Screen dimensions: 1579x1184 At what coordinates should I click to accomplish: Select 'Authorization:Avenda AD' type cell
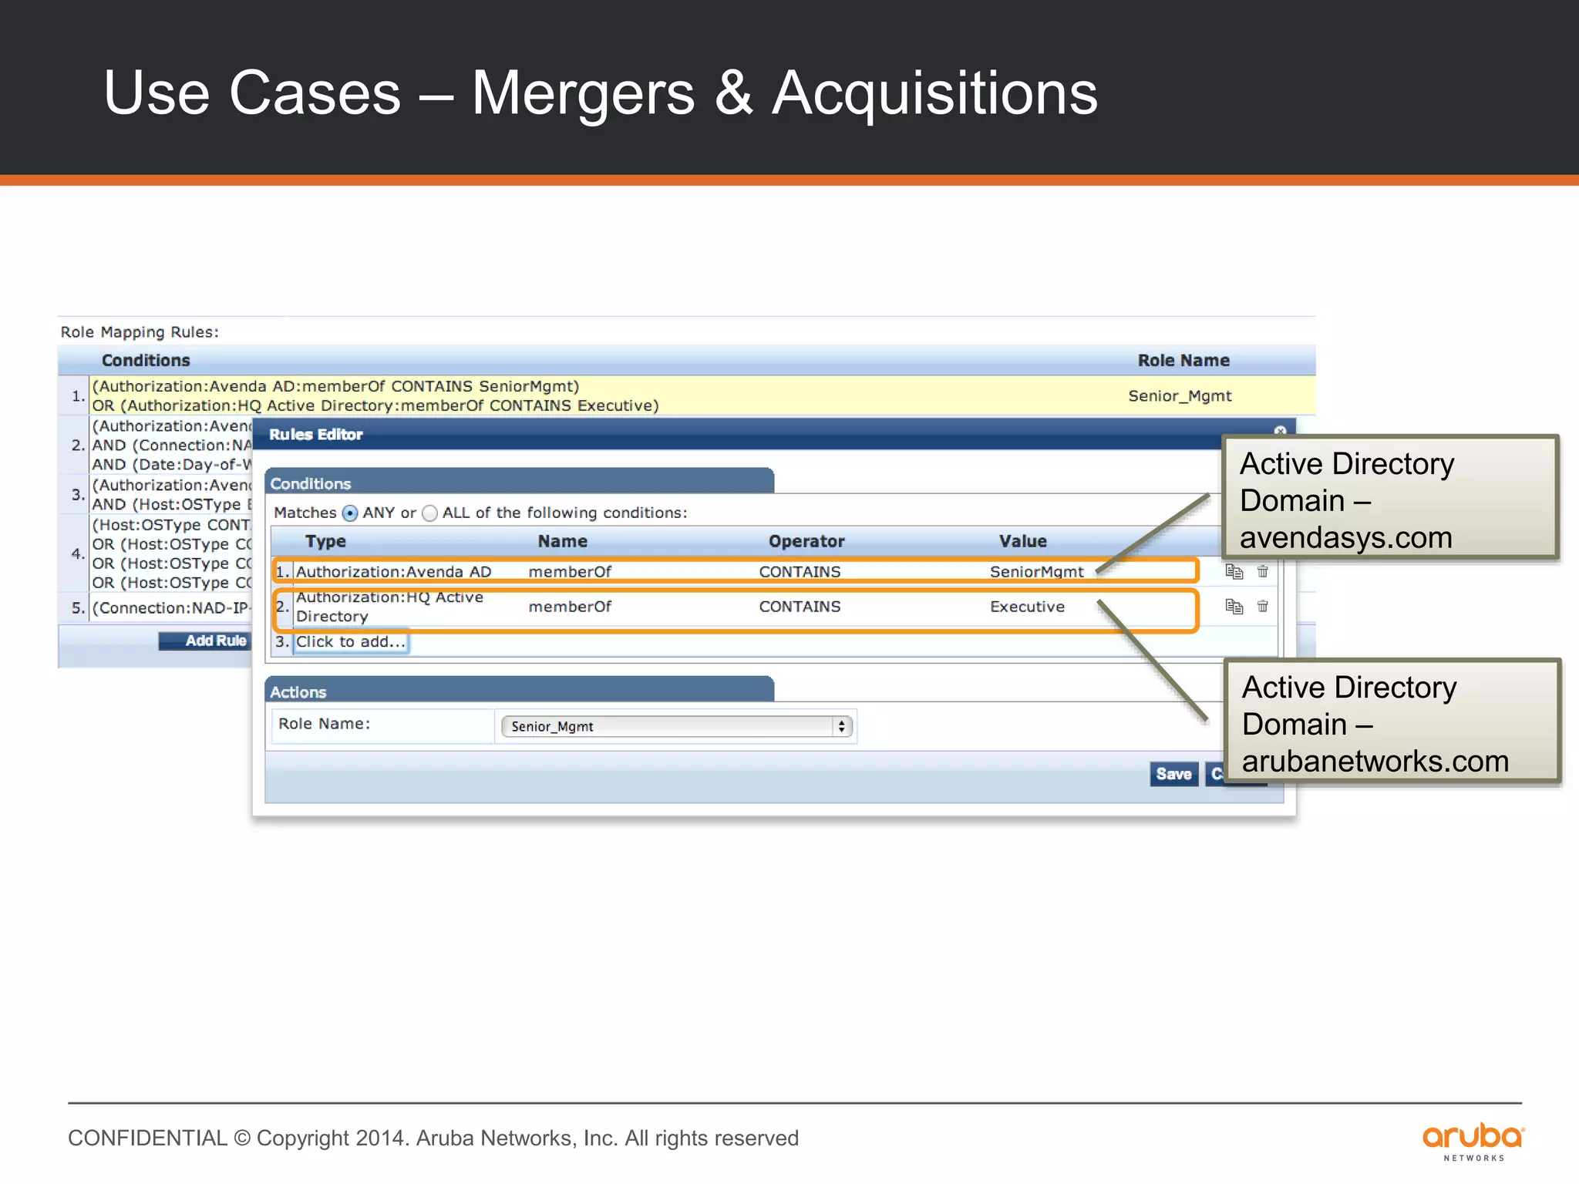(394, 572)
